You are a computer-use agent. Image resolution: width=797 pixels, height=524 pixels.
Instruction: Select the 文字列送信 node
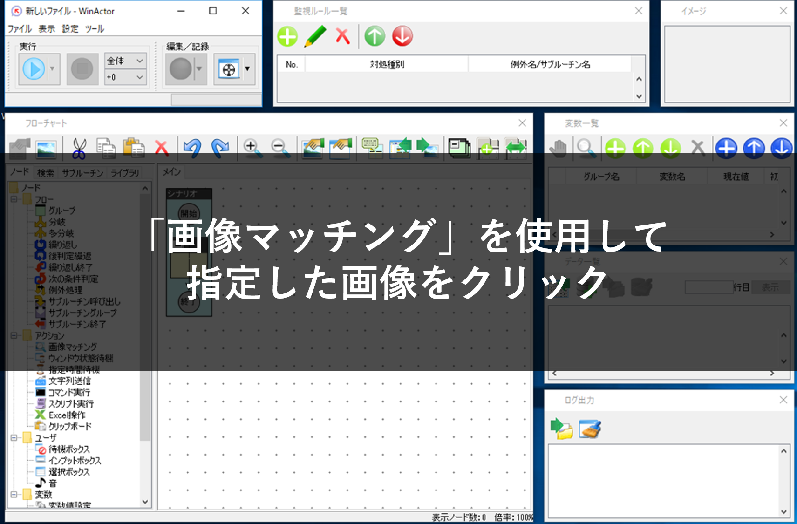(69, 381)
